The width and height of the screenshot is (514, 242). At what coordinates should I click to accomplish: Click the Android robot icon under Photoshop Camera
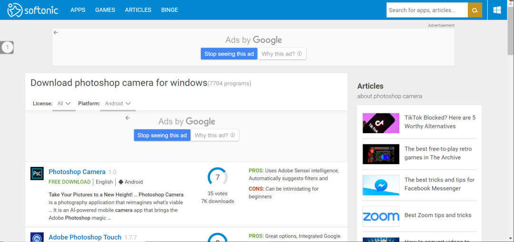coord(120,182)
